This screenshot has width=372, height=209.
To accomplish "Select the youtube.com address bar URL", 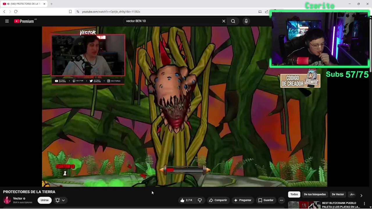I will 111,12.
